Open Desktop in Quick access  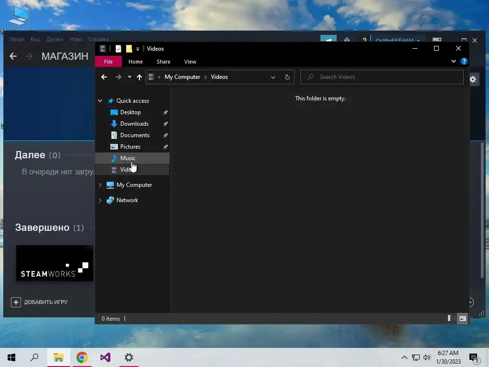(130, 112)
